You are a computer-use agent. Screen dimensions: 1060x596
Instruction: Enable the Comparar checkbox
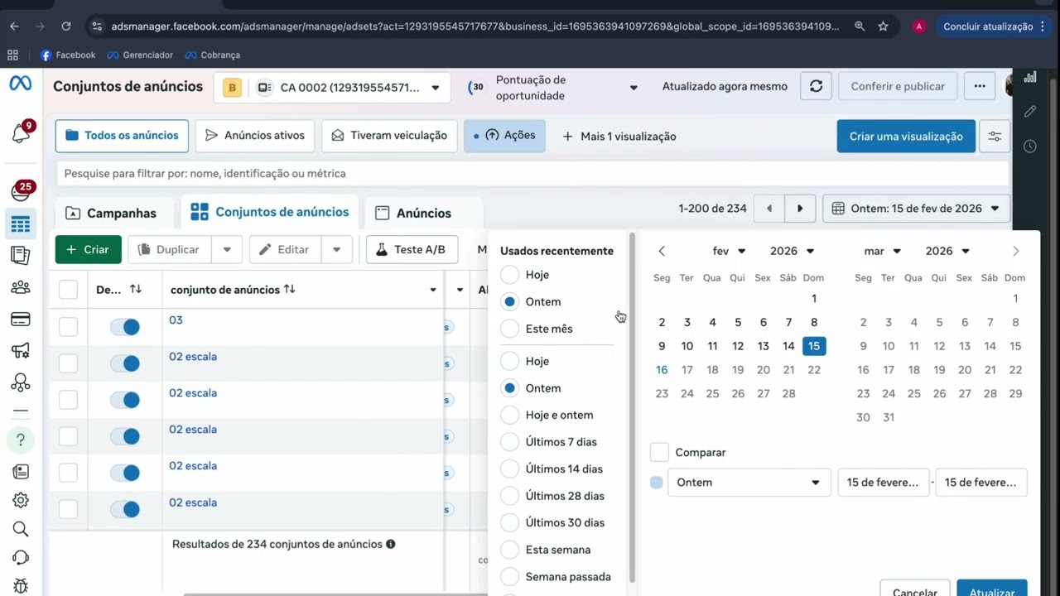pos(659,452)
